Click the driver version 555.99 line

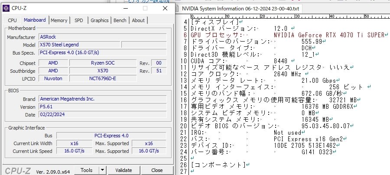click(258, 42)
